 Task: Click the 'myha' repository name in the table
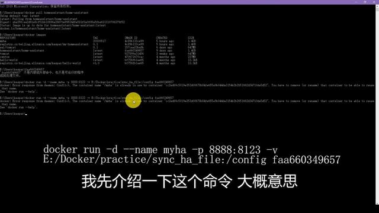[3, 41]
